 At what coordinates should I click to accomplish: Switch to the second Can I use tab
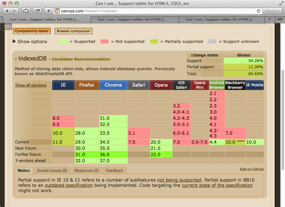pyautogui.click(x=133, y=20)
